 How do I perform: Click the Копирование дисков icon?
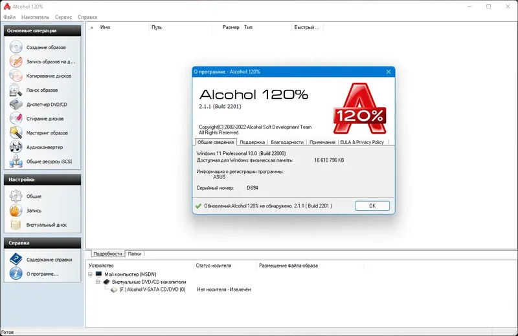click(16, 76)
